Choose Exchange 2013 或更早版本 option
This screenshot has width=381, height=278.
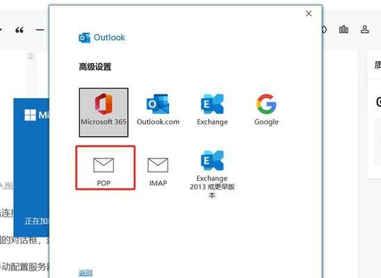(212, 174)
